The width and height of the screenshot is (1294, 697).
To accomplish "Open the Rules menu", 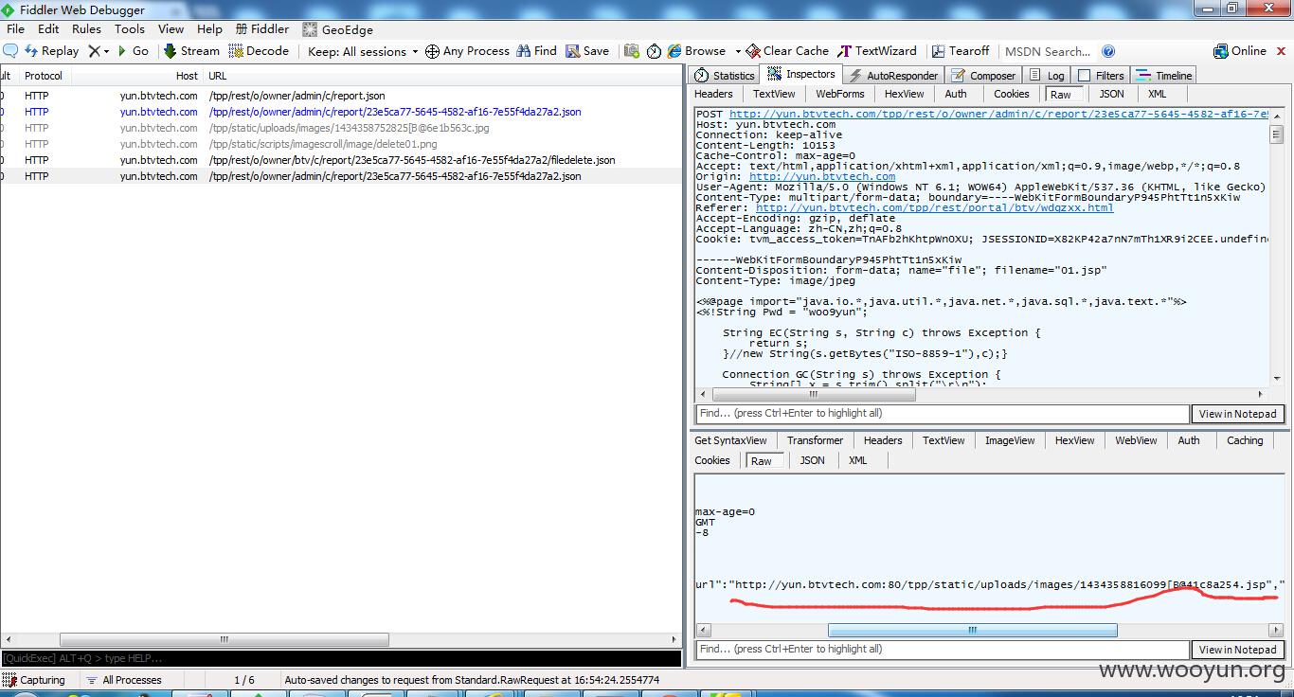I will point(86,29).
